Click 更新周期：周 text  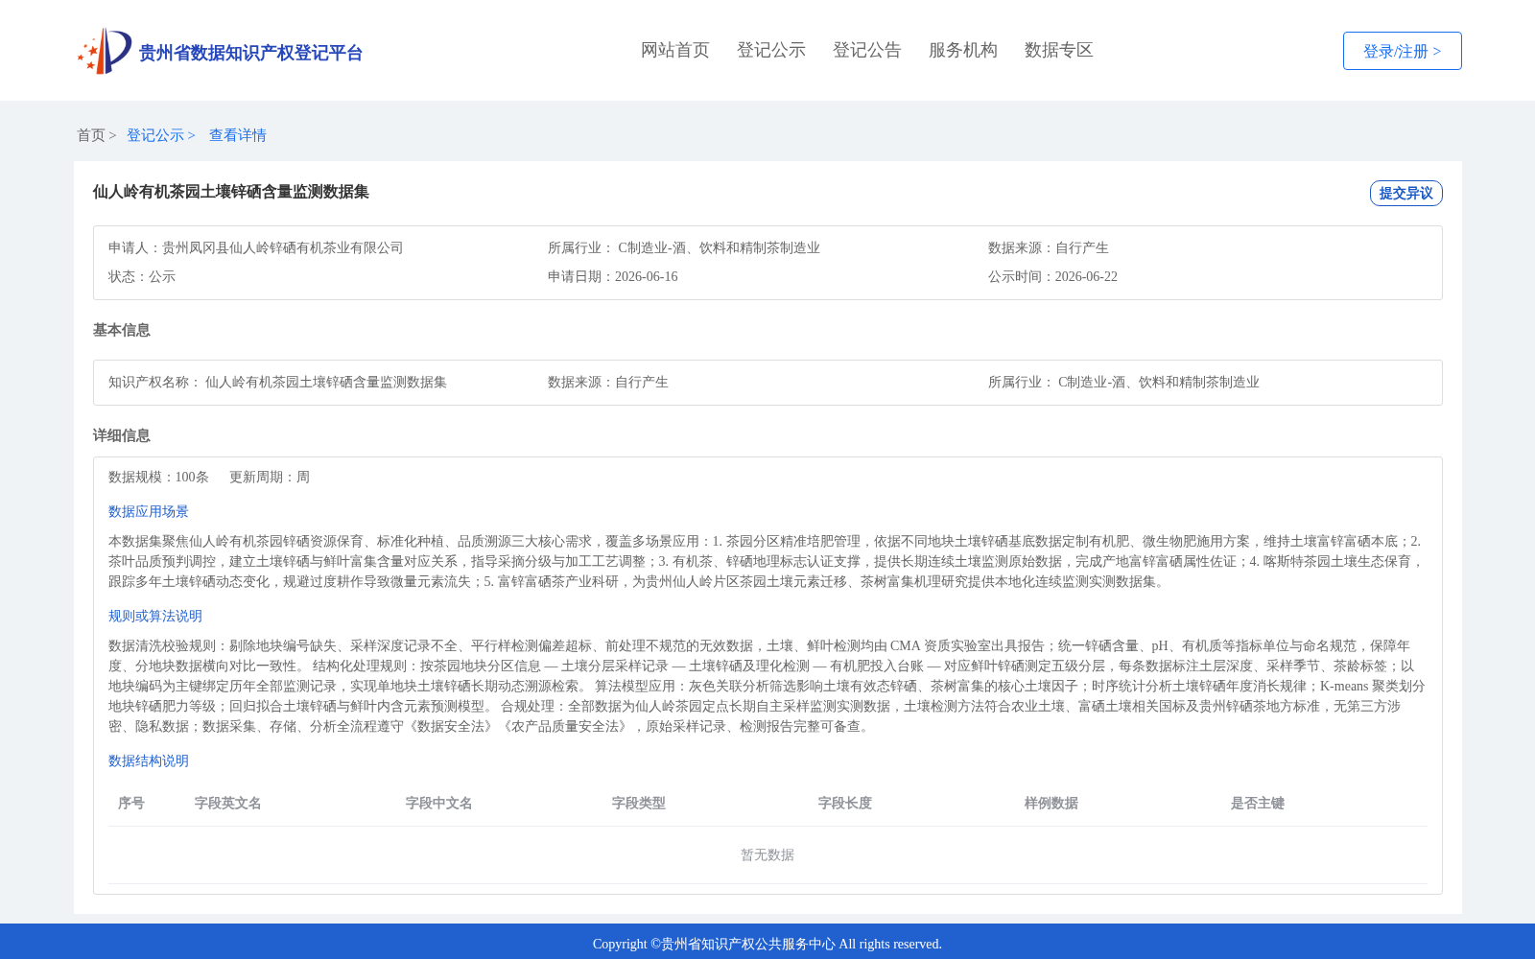click(270, 478)
